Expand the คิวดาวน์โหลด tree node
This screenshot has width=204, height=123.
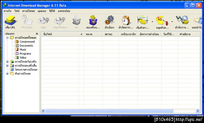coord(7,74)
